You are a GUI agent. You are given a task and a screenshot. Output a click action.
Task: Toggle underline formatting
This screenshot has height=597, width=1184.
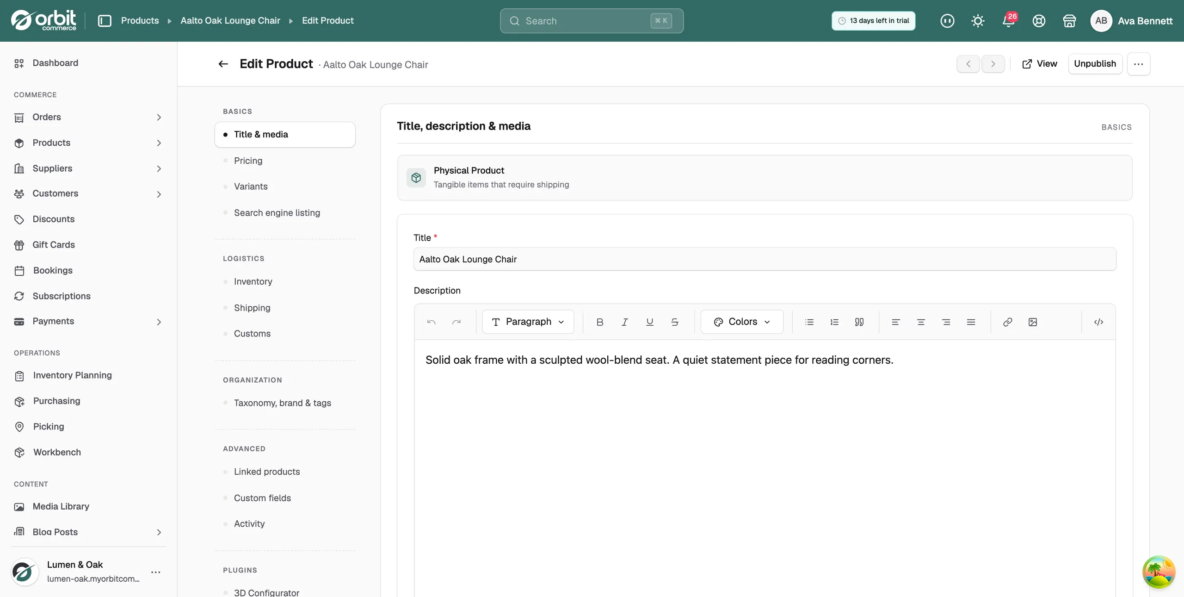650,322
